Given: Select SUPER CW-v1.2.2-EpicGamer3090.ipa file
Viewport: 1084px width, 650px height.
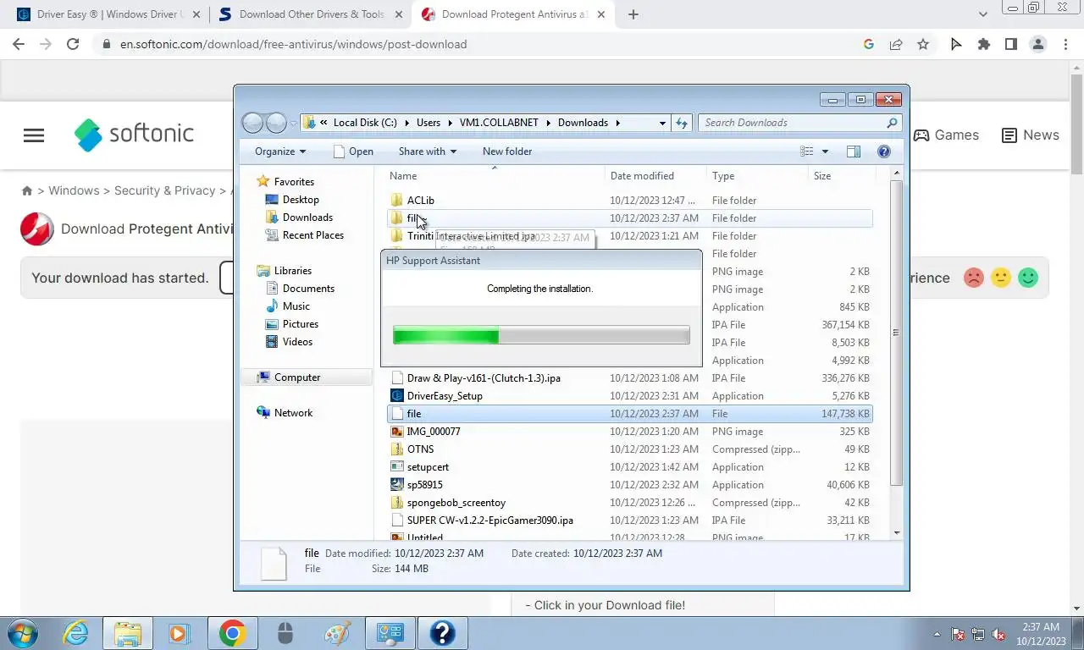Looking at the screenshot, I should [x=629, y=521].
